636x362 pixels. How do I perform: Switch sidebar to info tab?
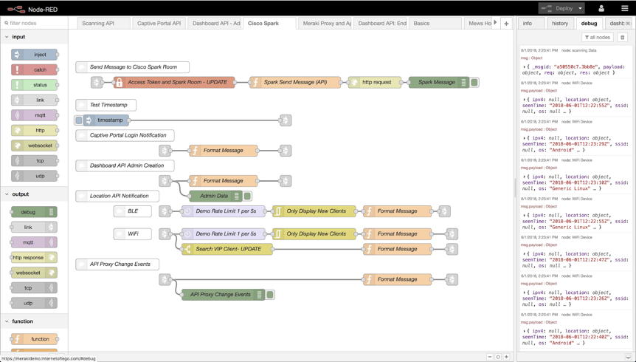[531, 24]
